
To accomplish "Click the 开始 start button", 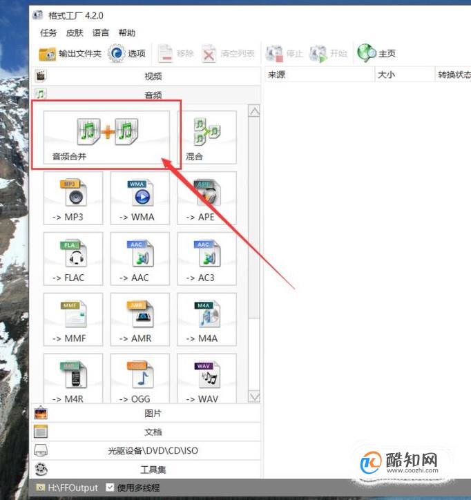I will [328, 54].
